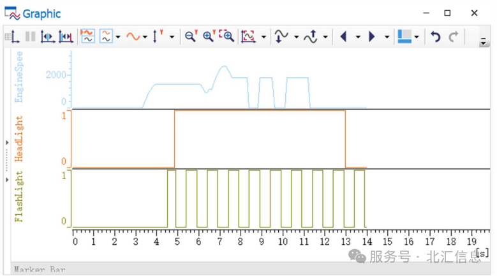Click the time axis at 19 seconds
This screenshot has height=276, width=497.
click(471, 242)
